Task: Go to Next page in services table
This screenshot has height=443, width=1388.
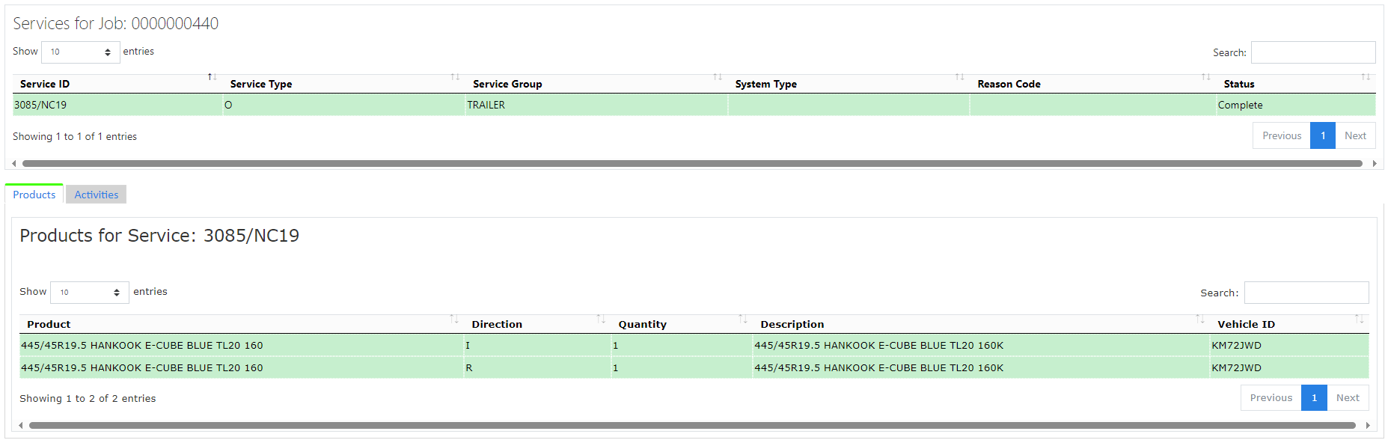Action: (1355, 135)
